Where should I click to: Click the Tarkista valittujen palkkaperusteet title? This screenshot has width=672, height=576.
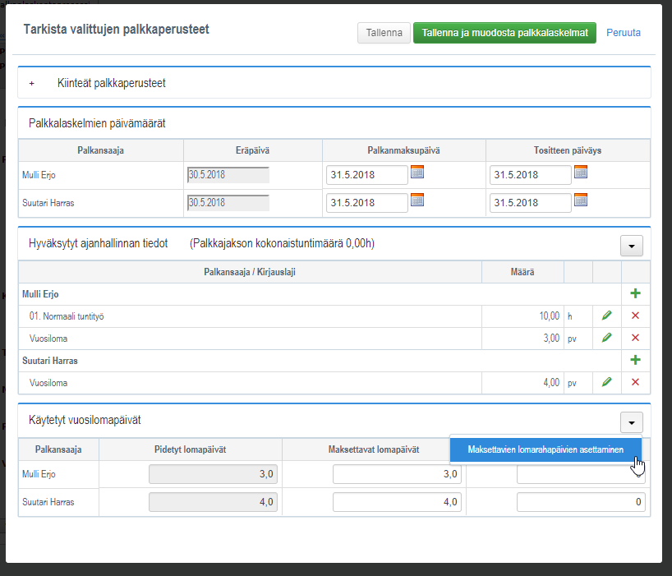pos(116,29)
